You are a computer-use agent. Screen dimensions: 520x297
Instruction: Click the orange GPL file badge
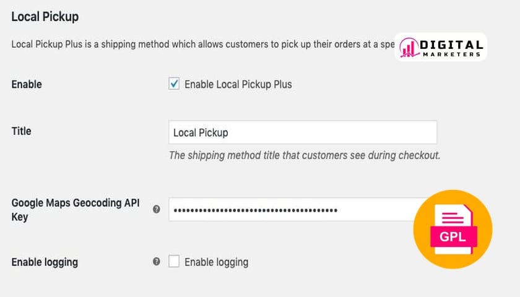coord(453,229)
